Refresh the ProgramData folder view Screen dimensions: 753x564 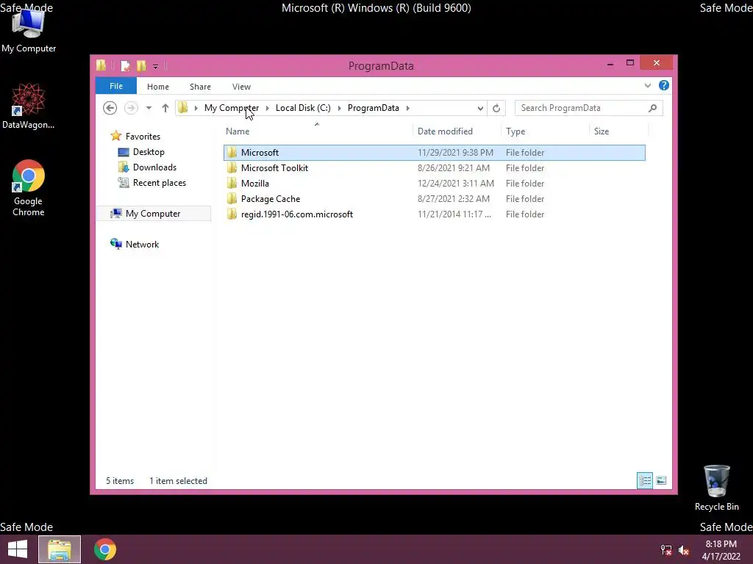point(496,108)
